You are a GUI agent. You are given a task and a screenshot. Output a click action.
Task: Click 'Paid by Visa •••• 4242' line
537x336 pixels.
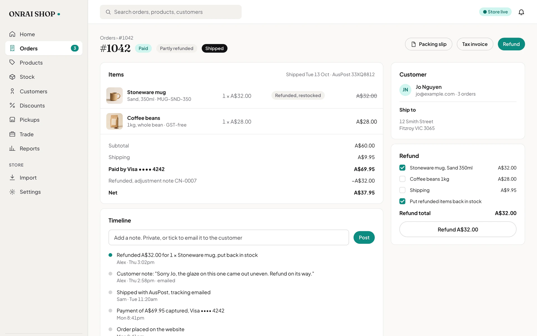click(x=242, y=169)
